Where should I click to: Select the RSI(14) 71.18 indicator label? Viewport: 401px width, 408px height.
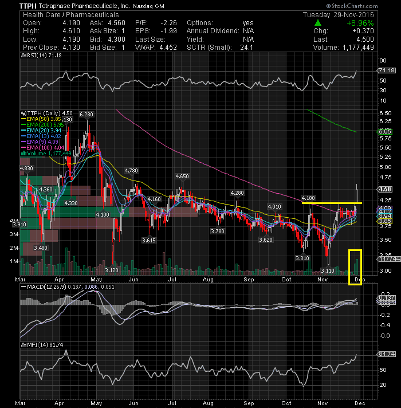pyautogui.click(x=42, y=56)
